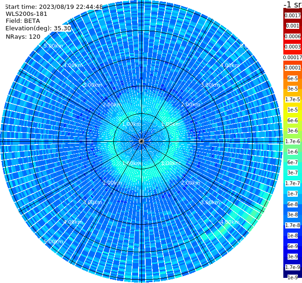Click the 1.7e-5 colorbar tick label
302x283 pixels.
pyautogui.click(x=293, y=99)
